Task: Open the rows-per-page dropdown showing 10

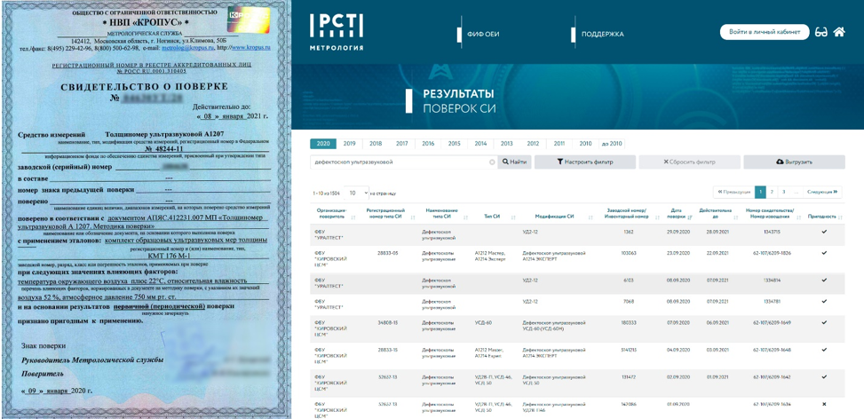Action: click(356, 194)
